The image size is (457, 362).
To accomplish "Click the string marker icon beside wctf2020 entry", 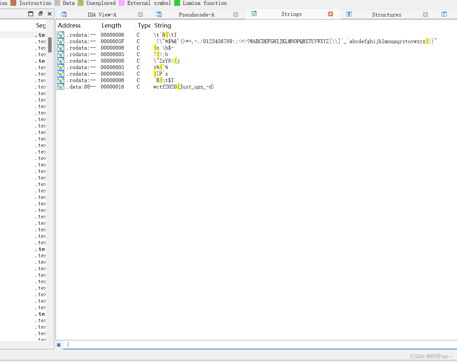I will point(60,87).
